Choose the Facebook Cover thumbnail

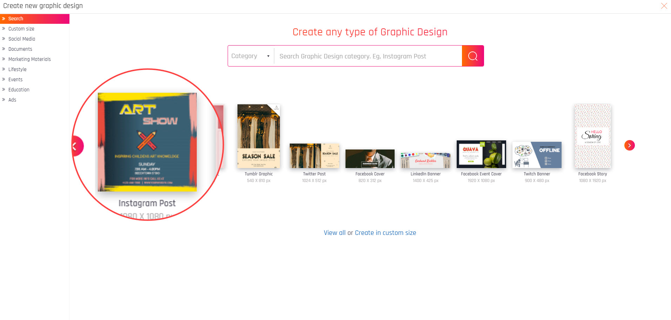[370, 159]
